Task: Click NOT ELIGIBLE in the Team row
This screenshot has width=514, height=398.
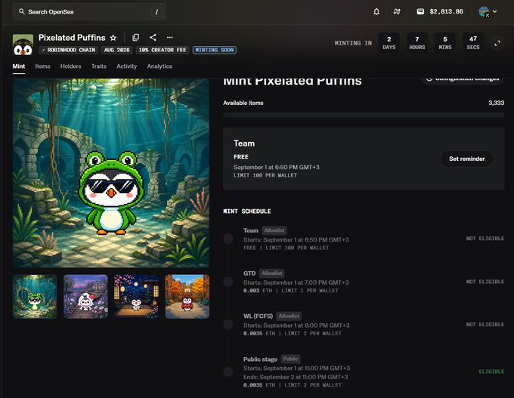Action: [x=485, y=239]
